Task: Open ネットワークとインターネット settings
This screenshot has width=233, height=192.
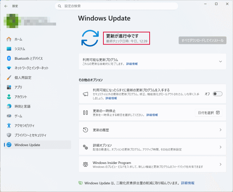Action: [x=37, y=68]
